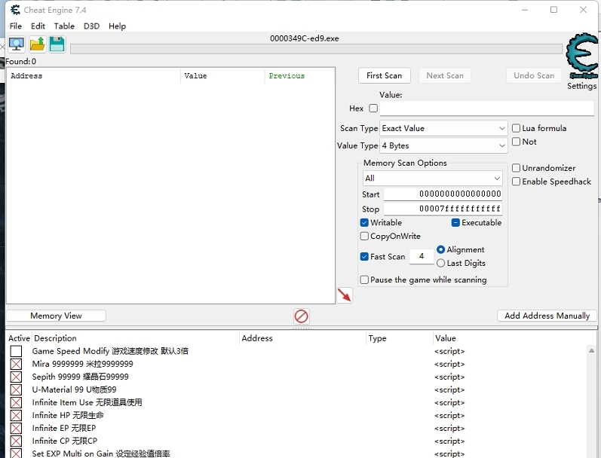Activate Game Speed Modify script checkbox
The image size is (601, 458).
click(x=16, y=351)
